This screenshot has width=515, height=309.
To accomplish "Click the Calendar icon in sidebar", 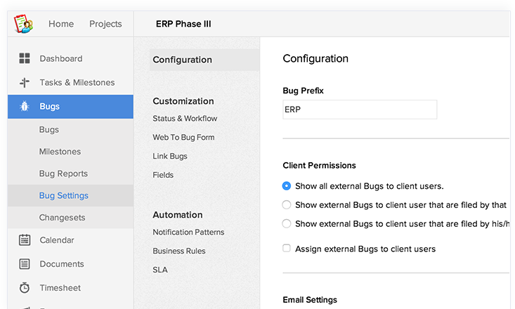I will coord(25,240).
